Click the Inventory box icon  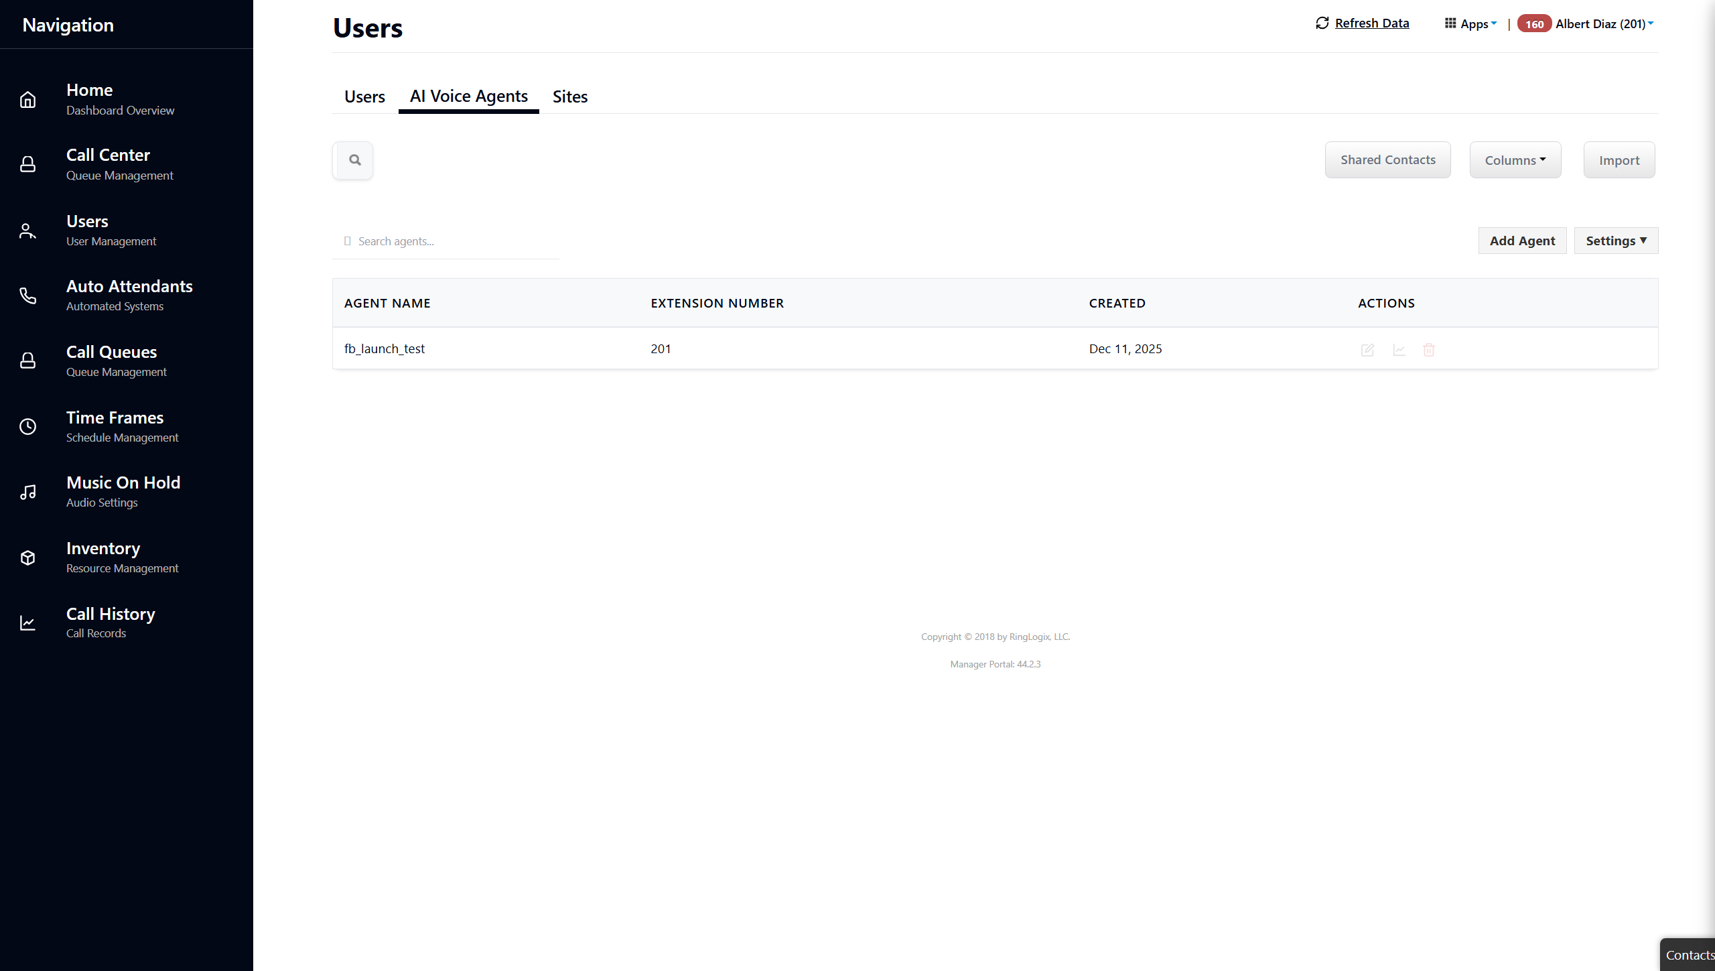tap(27, 558)
